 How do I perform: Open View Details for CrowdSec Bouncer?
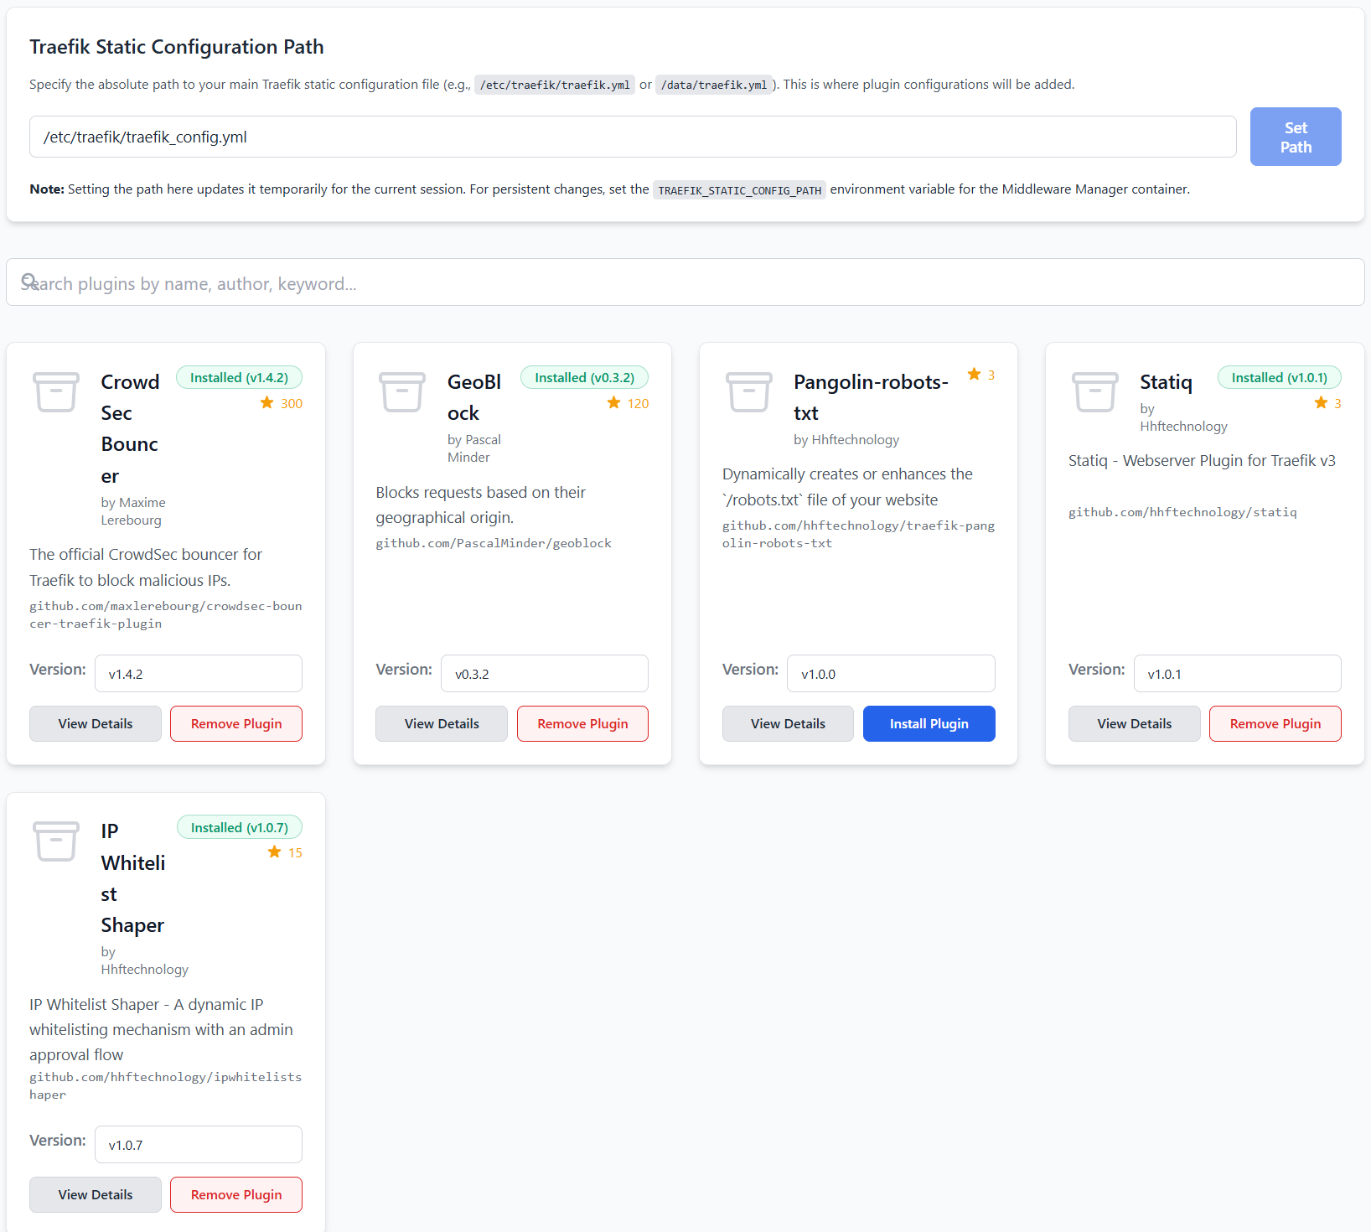click(x=96, y=724)
